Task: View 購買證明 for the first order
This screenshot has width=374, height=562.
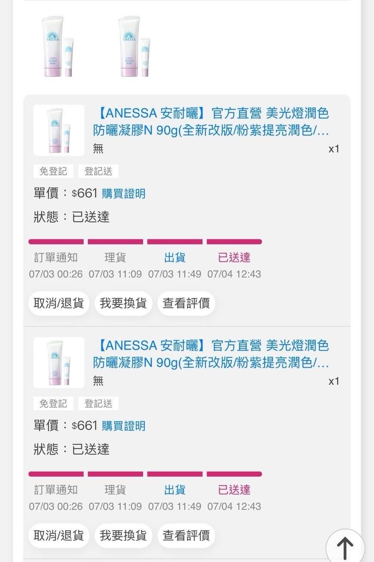Action: [124, 194]
